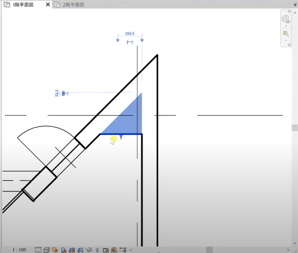Click the Reveal Hidden Elements lightbulb icon
The height and width of the screenshot is (253, 298).
pyautogui.click(x=97, y=250)
